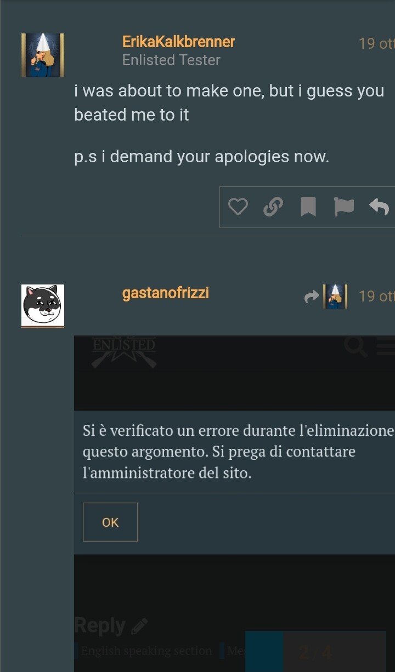Viewport: 395px width, 672px height.
Task: Copy the post link via chain icon
Action: tap(273, 207)
